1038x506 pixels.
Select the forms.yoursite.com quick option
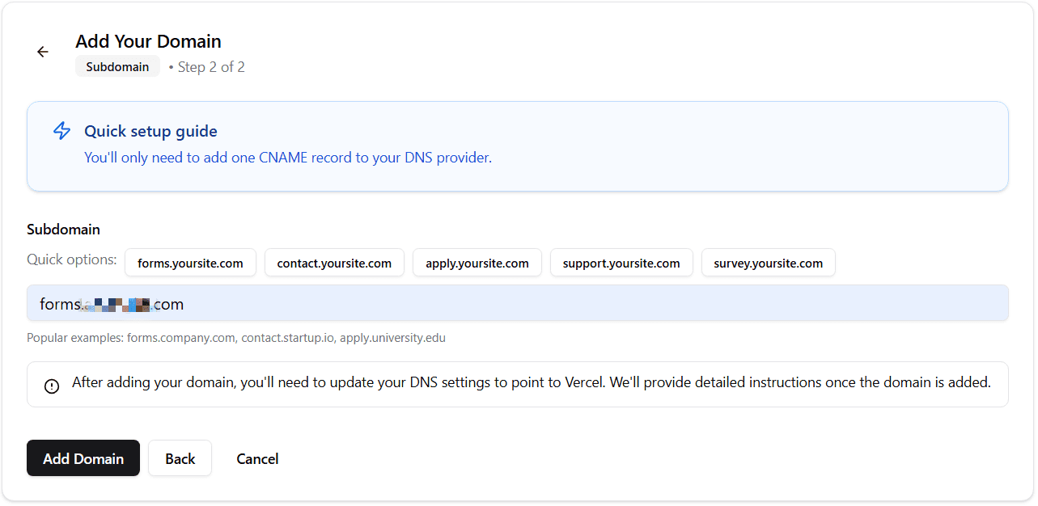[x=190, y=263]
